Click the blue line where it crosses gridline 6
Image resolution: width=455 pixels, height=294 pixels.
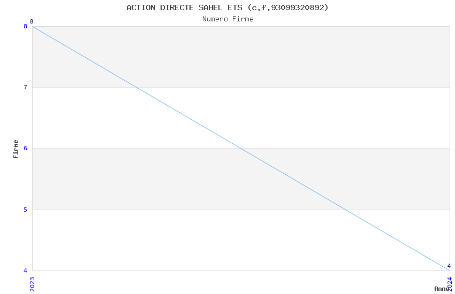(x=241, y=148)
